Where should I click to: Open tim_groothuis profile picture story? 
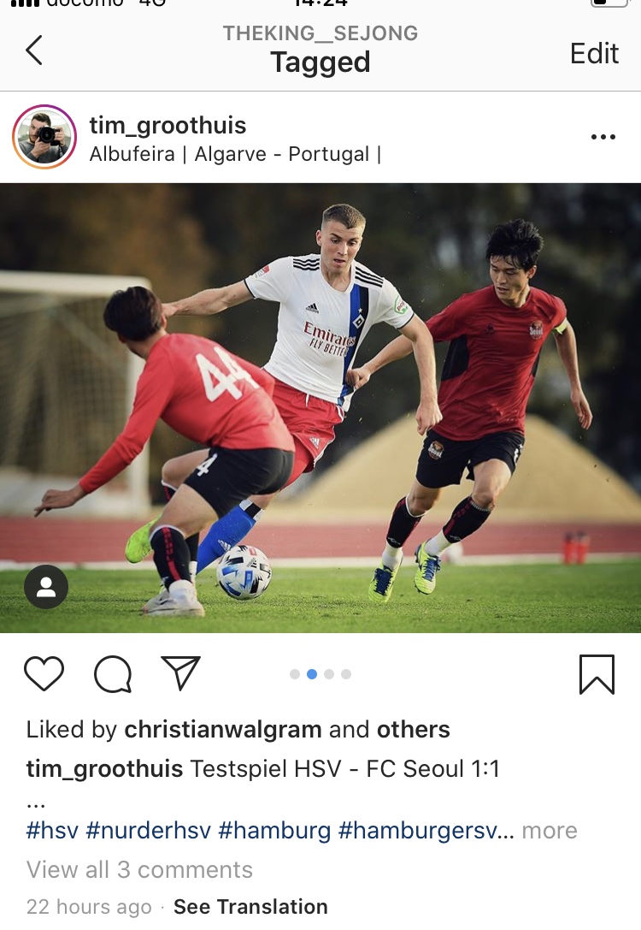click(x=44, y=137)
